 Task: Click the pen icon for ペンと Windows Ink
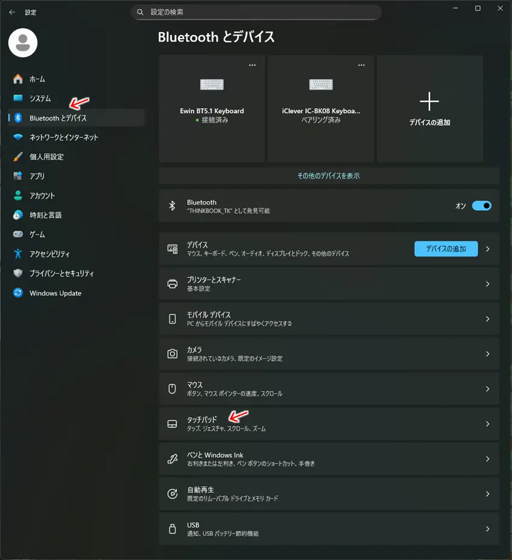click(x=172, y=459)
